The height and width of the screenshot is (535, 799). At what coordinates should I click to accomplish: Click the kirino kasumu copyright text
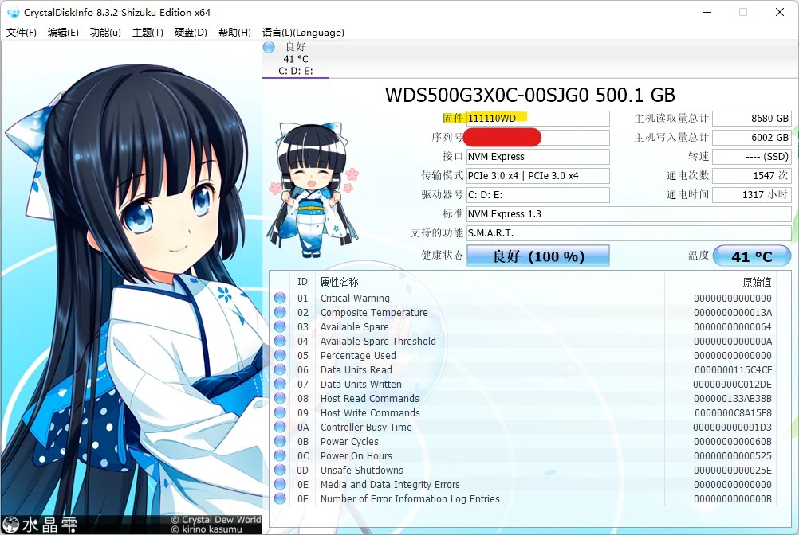pyautogui.click(x=207, y=529)
